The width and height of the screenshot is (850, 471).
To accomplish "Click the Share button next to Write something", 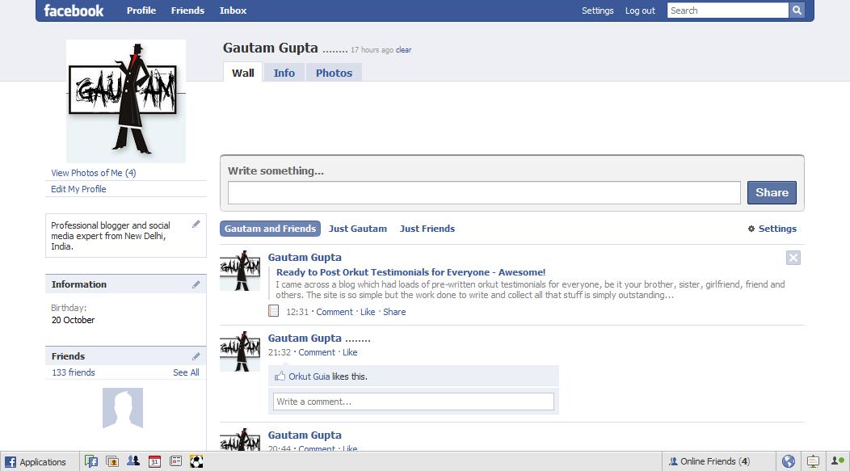I will (771, 192).
